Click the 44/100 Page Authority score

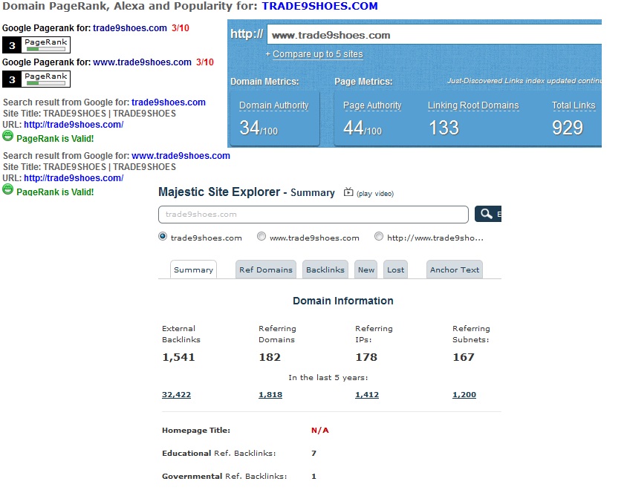363,128
